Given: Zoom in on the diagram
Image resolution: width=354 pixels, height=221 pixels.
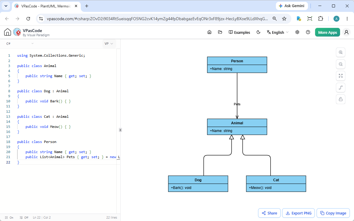Looking at the screenshot, I should (x=341, y=52).
